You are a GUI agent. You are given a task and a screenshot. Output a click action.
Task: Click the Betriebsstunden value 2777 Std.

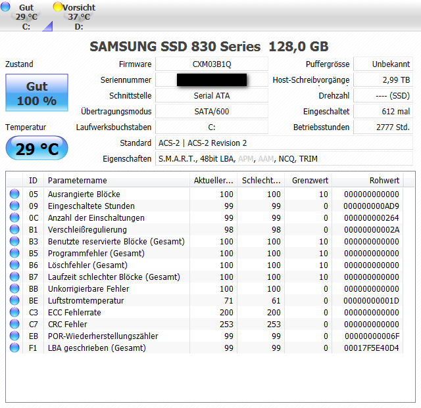point(383,127)
